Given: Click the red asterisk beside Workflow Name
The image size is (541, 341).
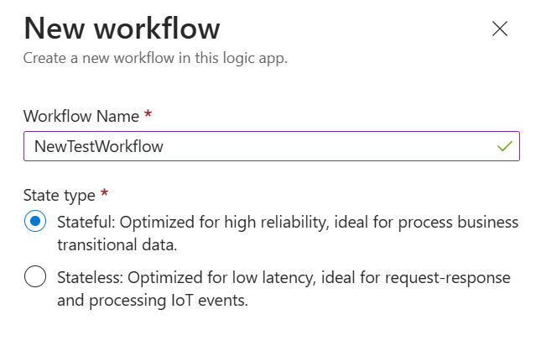Looking at the screenshot, I should click(148, 114).
